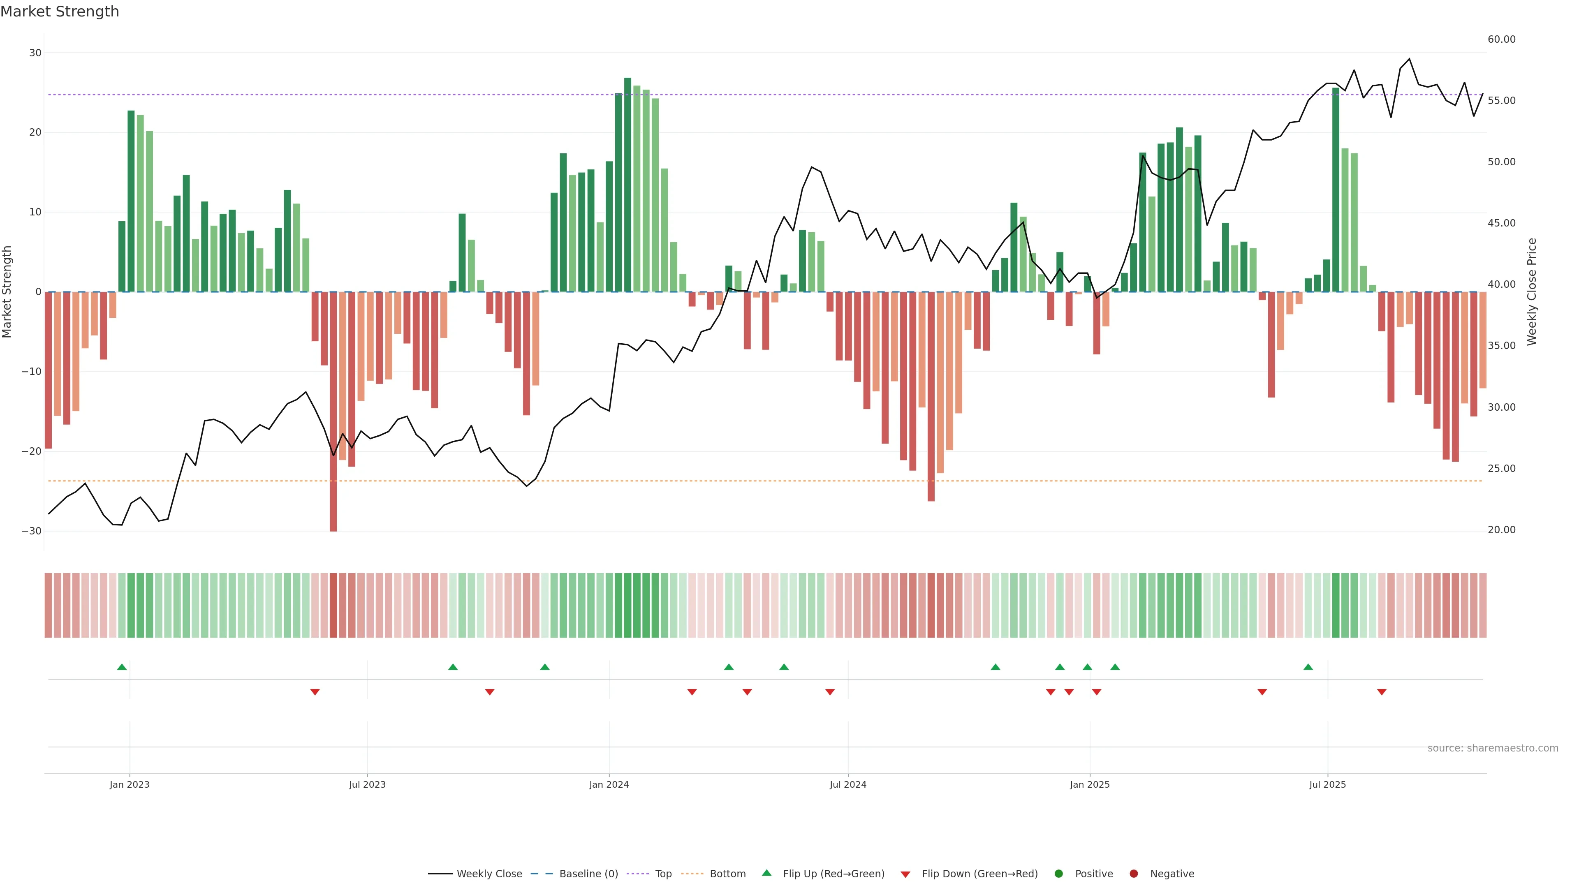Click the green triangle icon in the legend
Image resolution: width=1579 pixels, height=888 pixels.
[766, 873]
